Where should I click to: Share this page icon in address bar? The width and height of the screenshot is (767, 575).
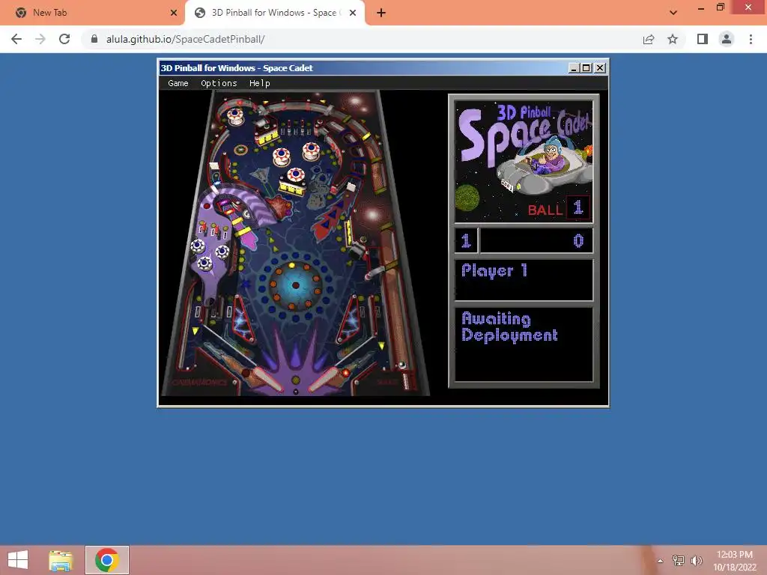click(649, 39)
